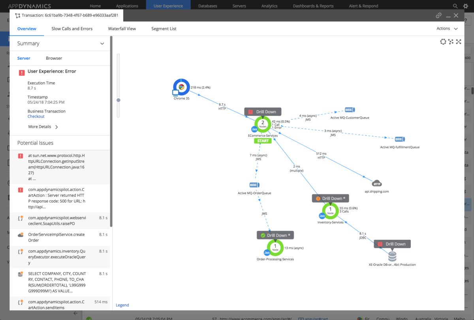Screen dimensions: 474x320
Task: Apply the circular layout to flow map
Action: [443, 42]
